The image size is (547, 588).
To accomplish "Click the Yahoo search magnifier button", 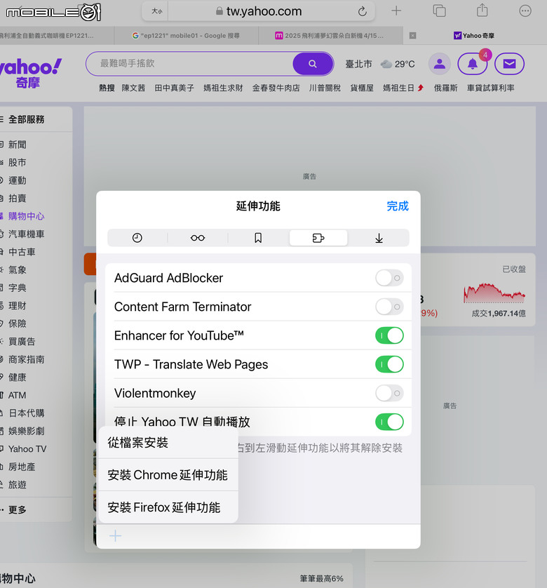I will coord(313,64).
